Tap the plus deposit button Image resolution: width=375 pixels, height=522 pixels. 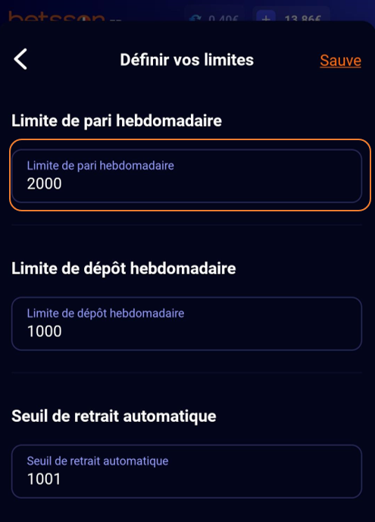[266, 17]
